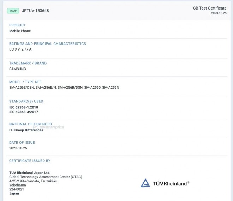The width and height of the screenshot is (233, 201).
Task: Click the date under Date of Issue
Action: click(x=18, y=148)
